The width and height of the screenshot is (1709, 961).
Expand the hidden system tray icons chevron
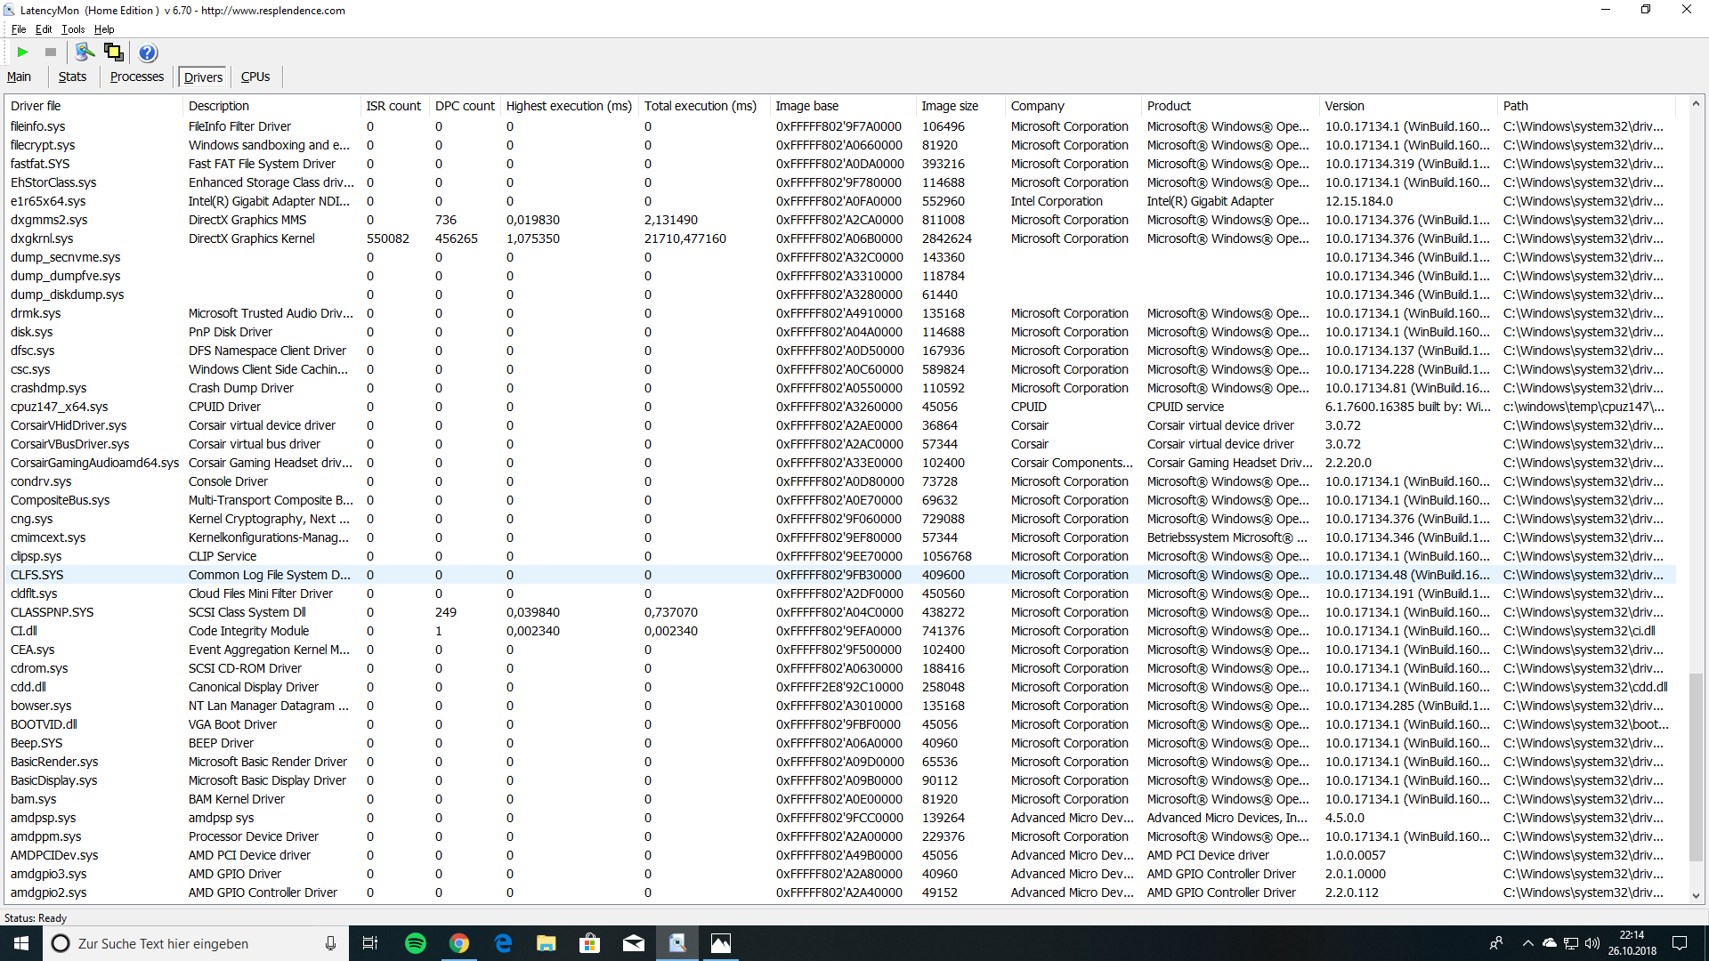point(1527,943)
